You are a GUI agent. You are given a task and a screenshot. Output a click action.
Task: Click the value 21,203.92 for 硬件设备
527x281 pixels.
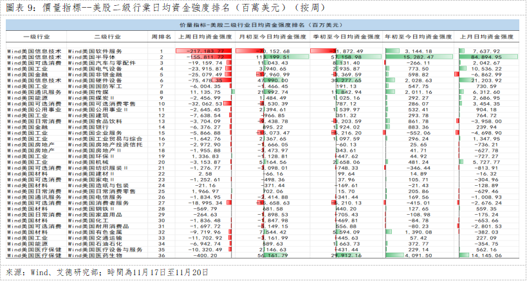click(x=486, y=80)
